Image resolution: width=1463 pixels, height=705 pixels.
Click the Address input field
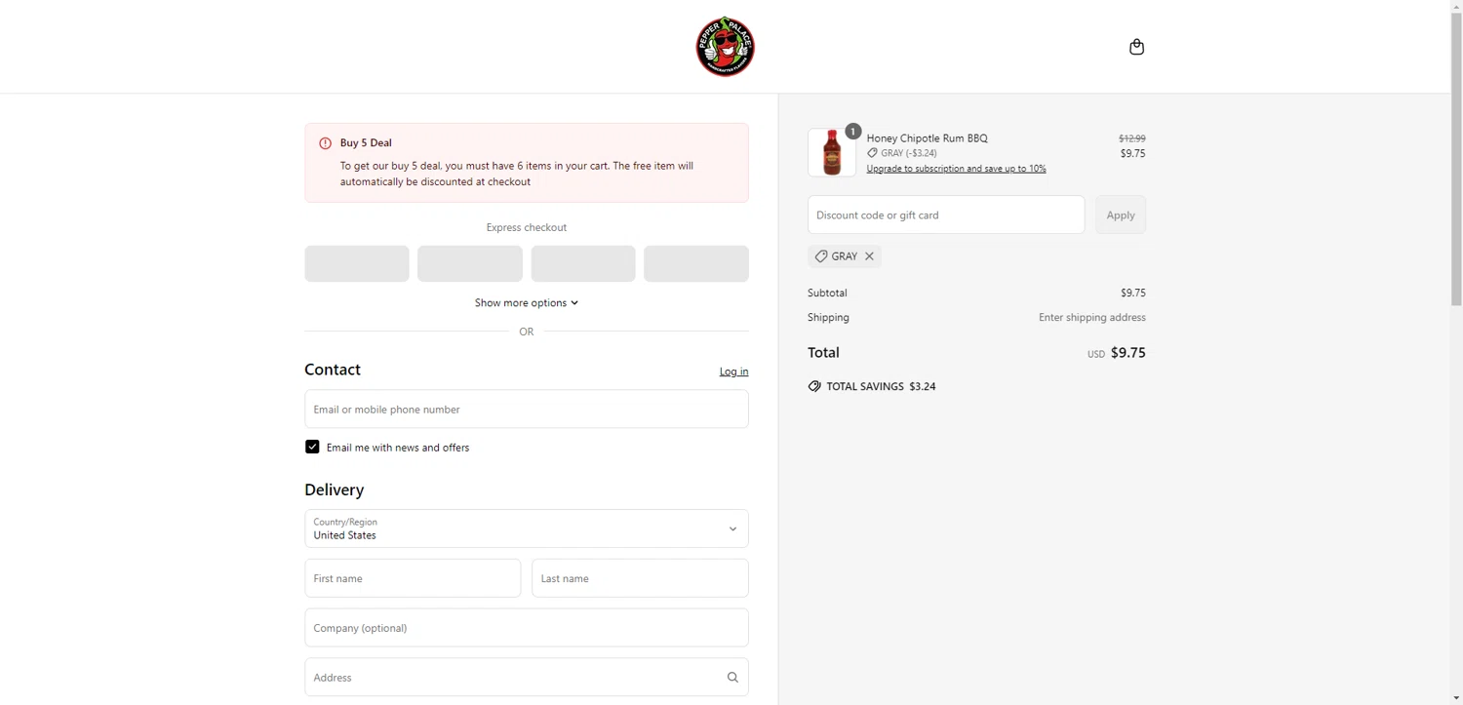[527, 678]
